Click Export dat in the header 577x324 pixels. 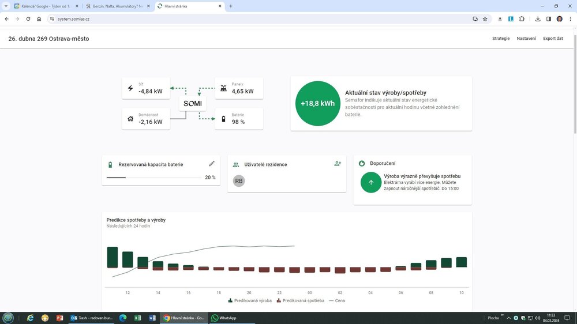point(553,38)
